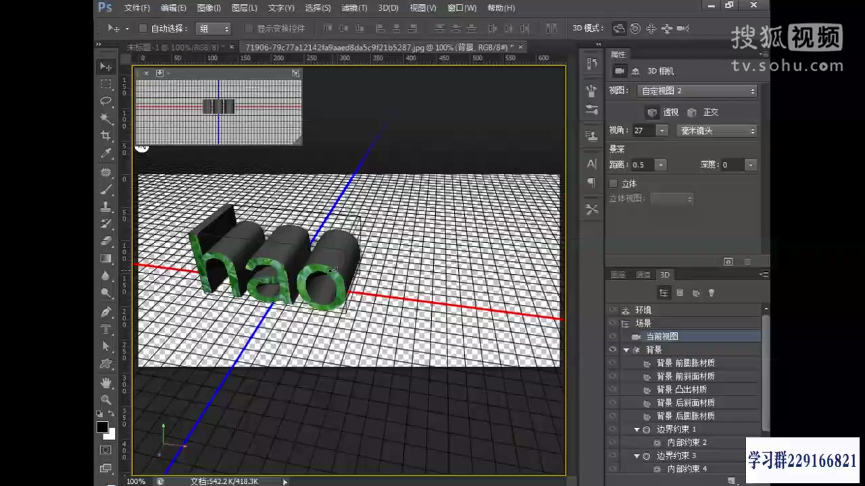
Task: Click the lights filter bulb in the 3D panel
Action: (712, 292)
